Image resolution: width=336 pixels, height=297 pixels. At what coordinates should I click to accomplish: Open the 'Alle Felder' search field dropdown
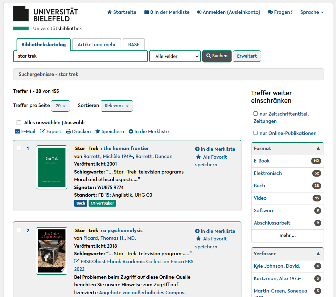tap(175, 56)
